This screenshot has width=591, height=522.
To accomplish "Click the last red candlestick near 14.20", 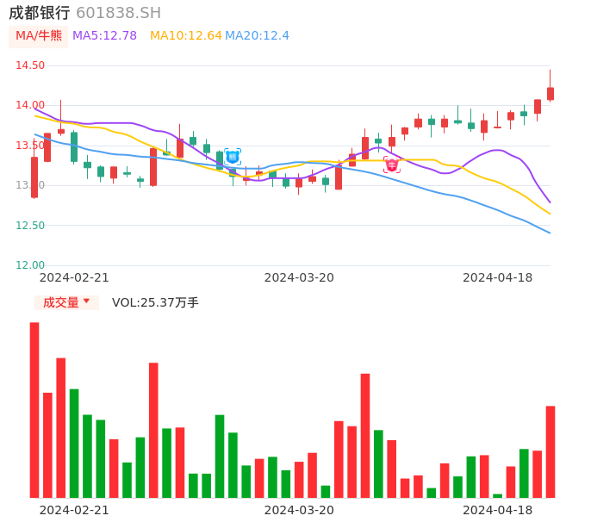I will (x=551, y=94).
